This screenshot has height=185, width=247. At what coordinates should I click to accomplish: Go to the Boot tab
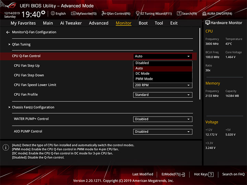tap(143, 23)
